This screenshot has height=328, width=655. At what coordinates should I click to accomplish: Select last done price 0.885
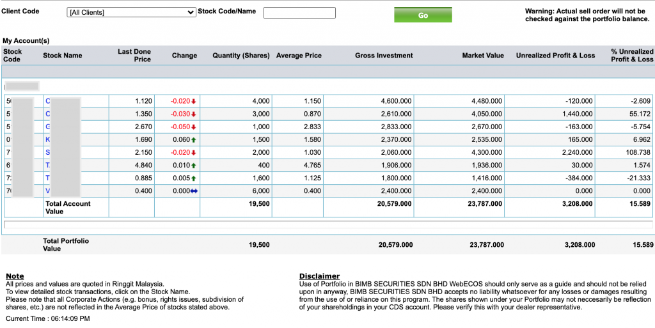click(144, 178)
